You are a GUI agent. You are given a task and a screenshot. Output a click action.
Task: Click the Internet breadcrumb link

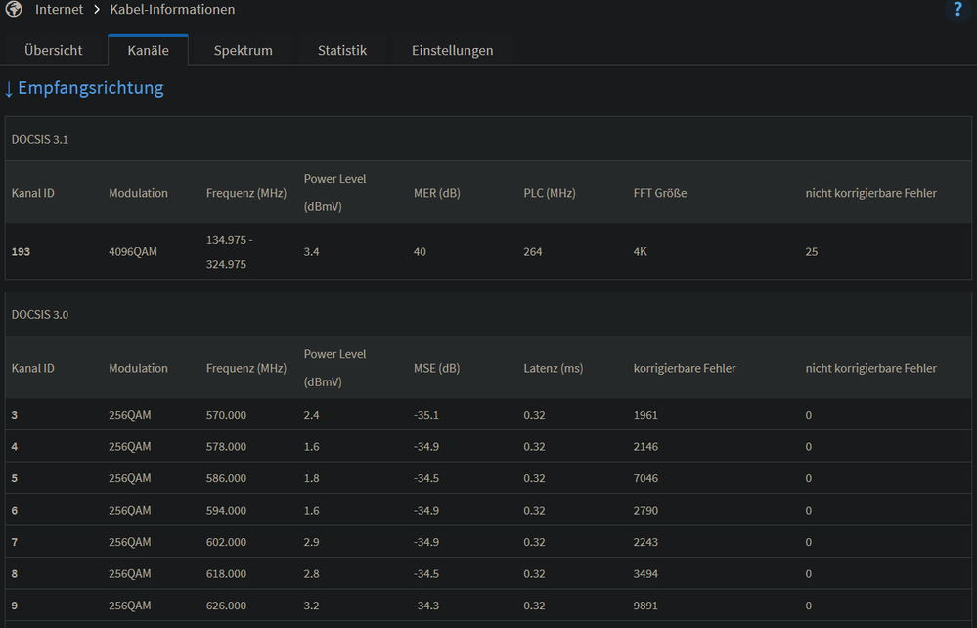(x=60, y=10)
